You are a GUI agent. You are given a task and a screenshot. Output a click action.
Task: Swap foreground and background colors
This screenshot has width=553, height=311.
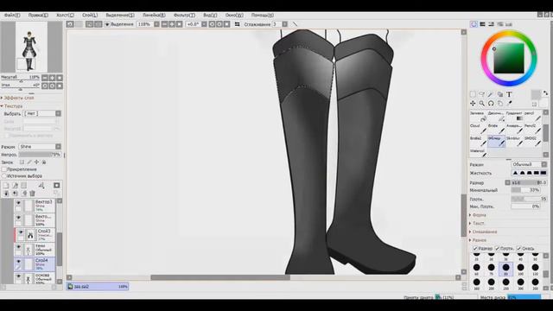[x=545, y=93]
